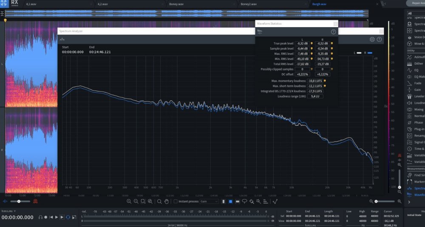Click the record button

pos(46,217)
